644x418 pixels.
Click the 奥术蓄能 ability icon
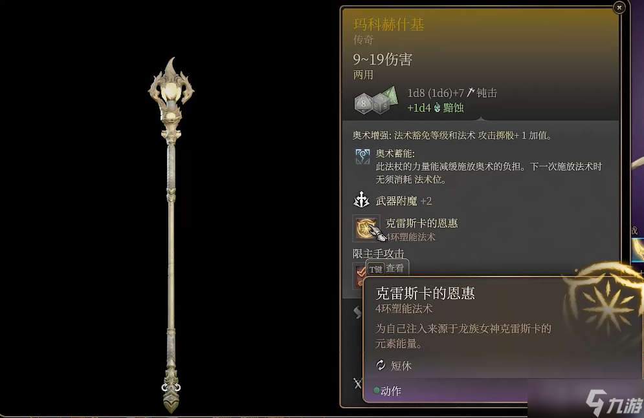[x=362, y=156]
